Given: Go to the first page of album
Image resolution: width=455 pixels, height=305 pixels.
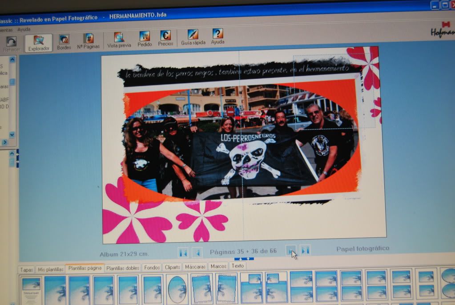Looking at the screenshot, I should (183, 253).
